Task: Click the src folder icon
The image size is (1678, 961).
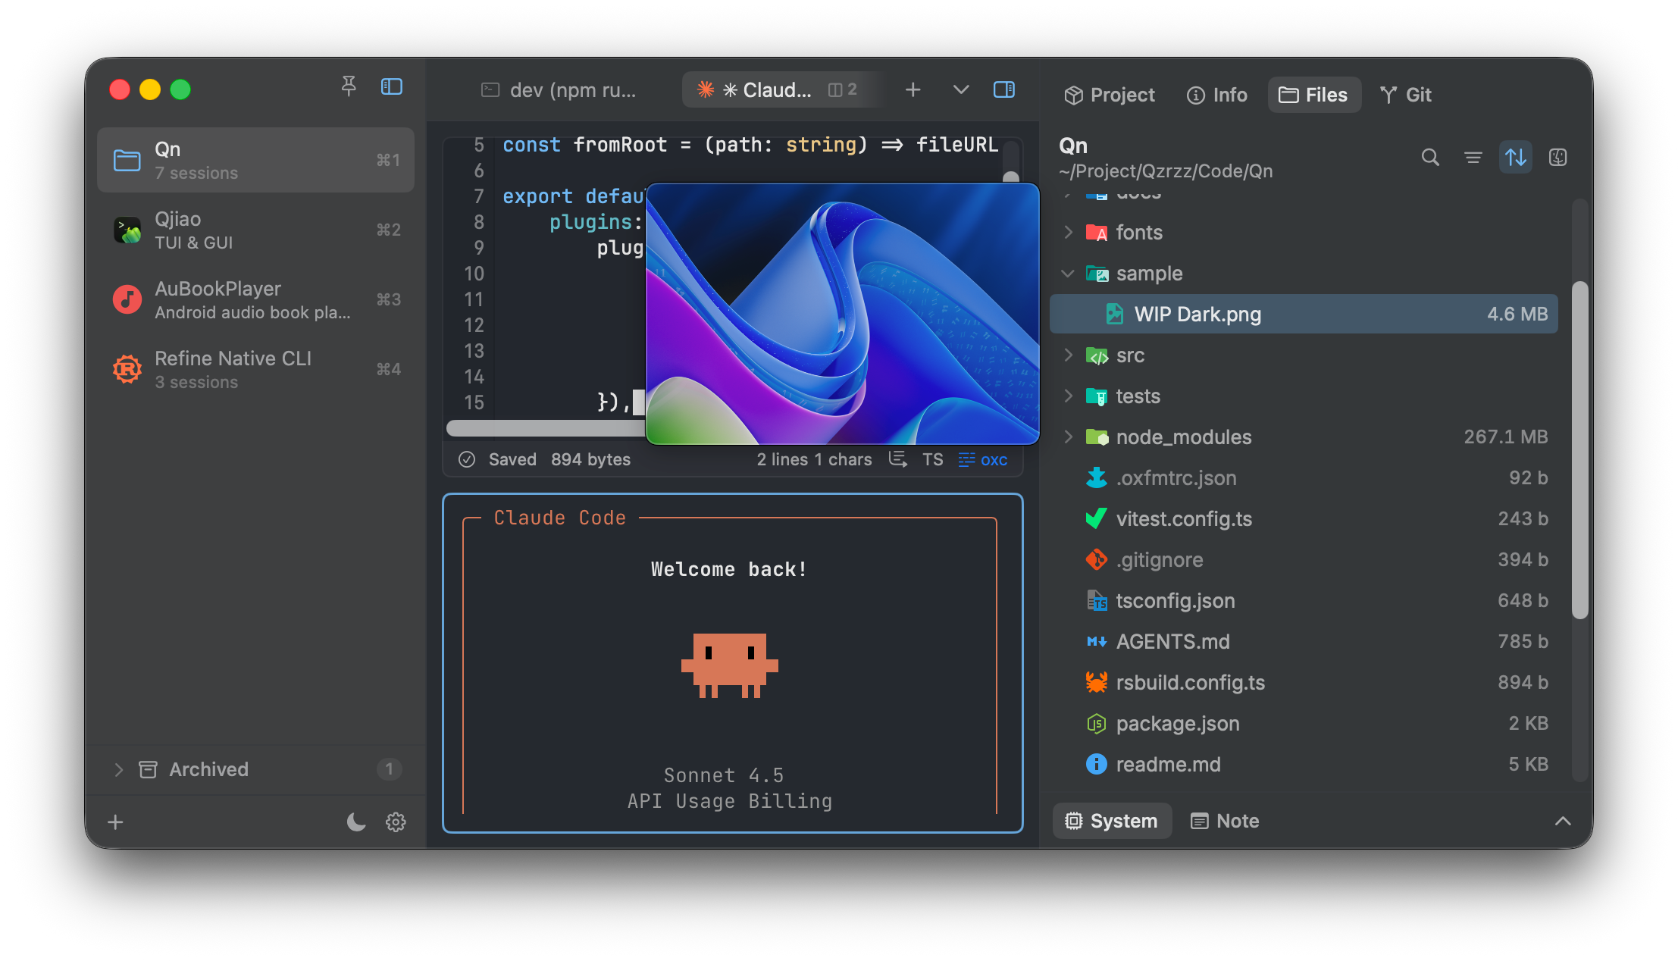Action: (x=1097, y=355)
